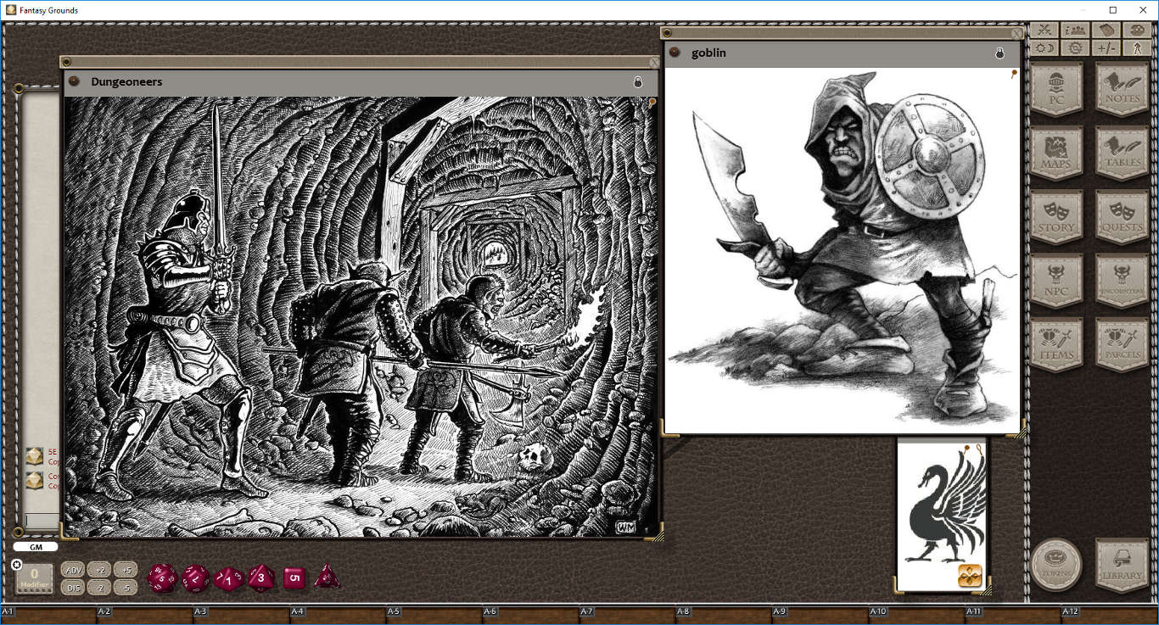Click the ADV advantage button

[73, 572]
